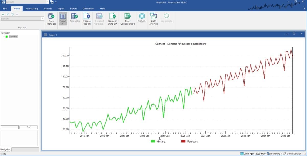Open the Graph dropdown arrow
307x156 pixels.
pyautogui.click(x=63, y=23)
